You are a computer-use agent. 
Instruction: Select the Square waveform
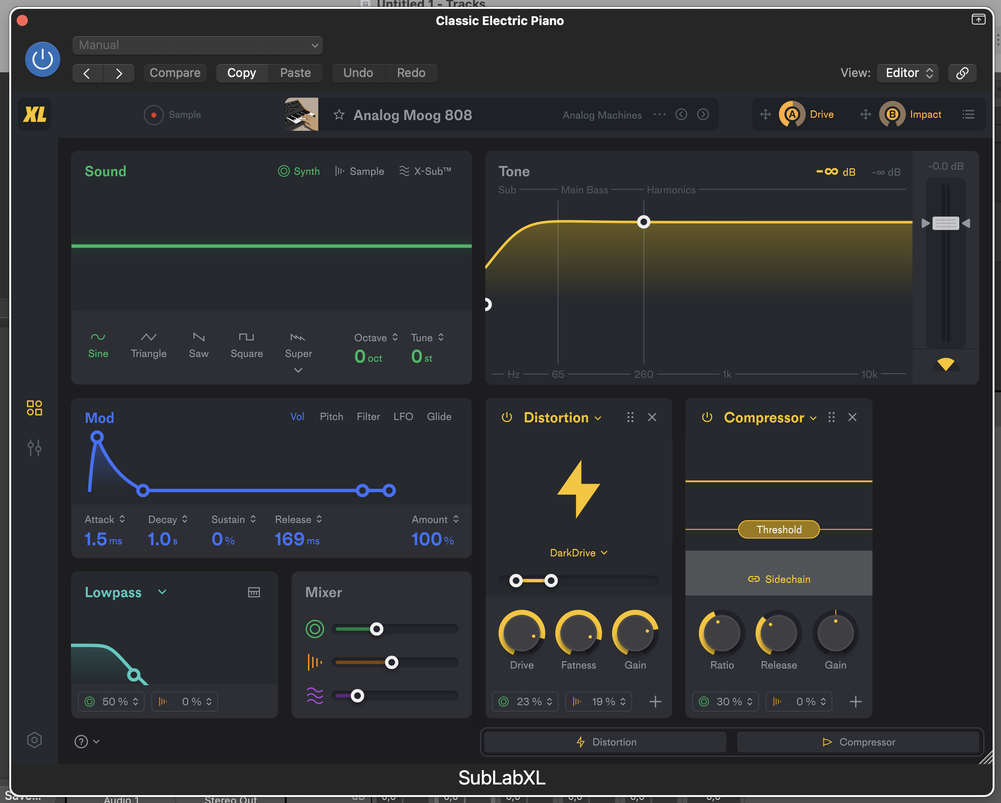pos(246,345)
